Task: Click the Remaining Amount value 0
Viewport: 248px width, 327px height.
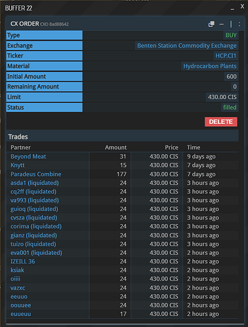Action: coord(235,87)
